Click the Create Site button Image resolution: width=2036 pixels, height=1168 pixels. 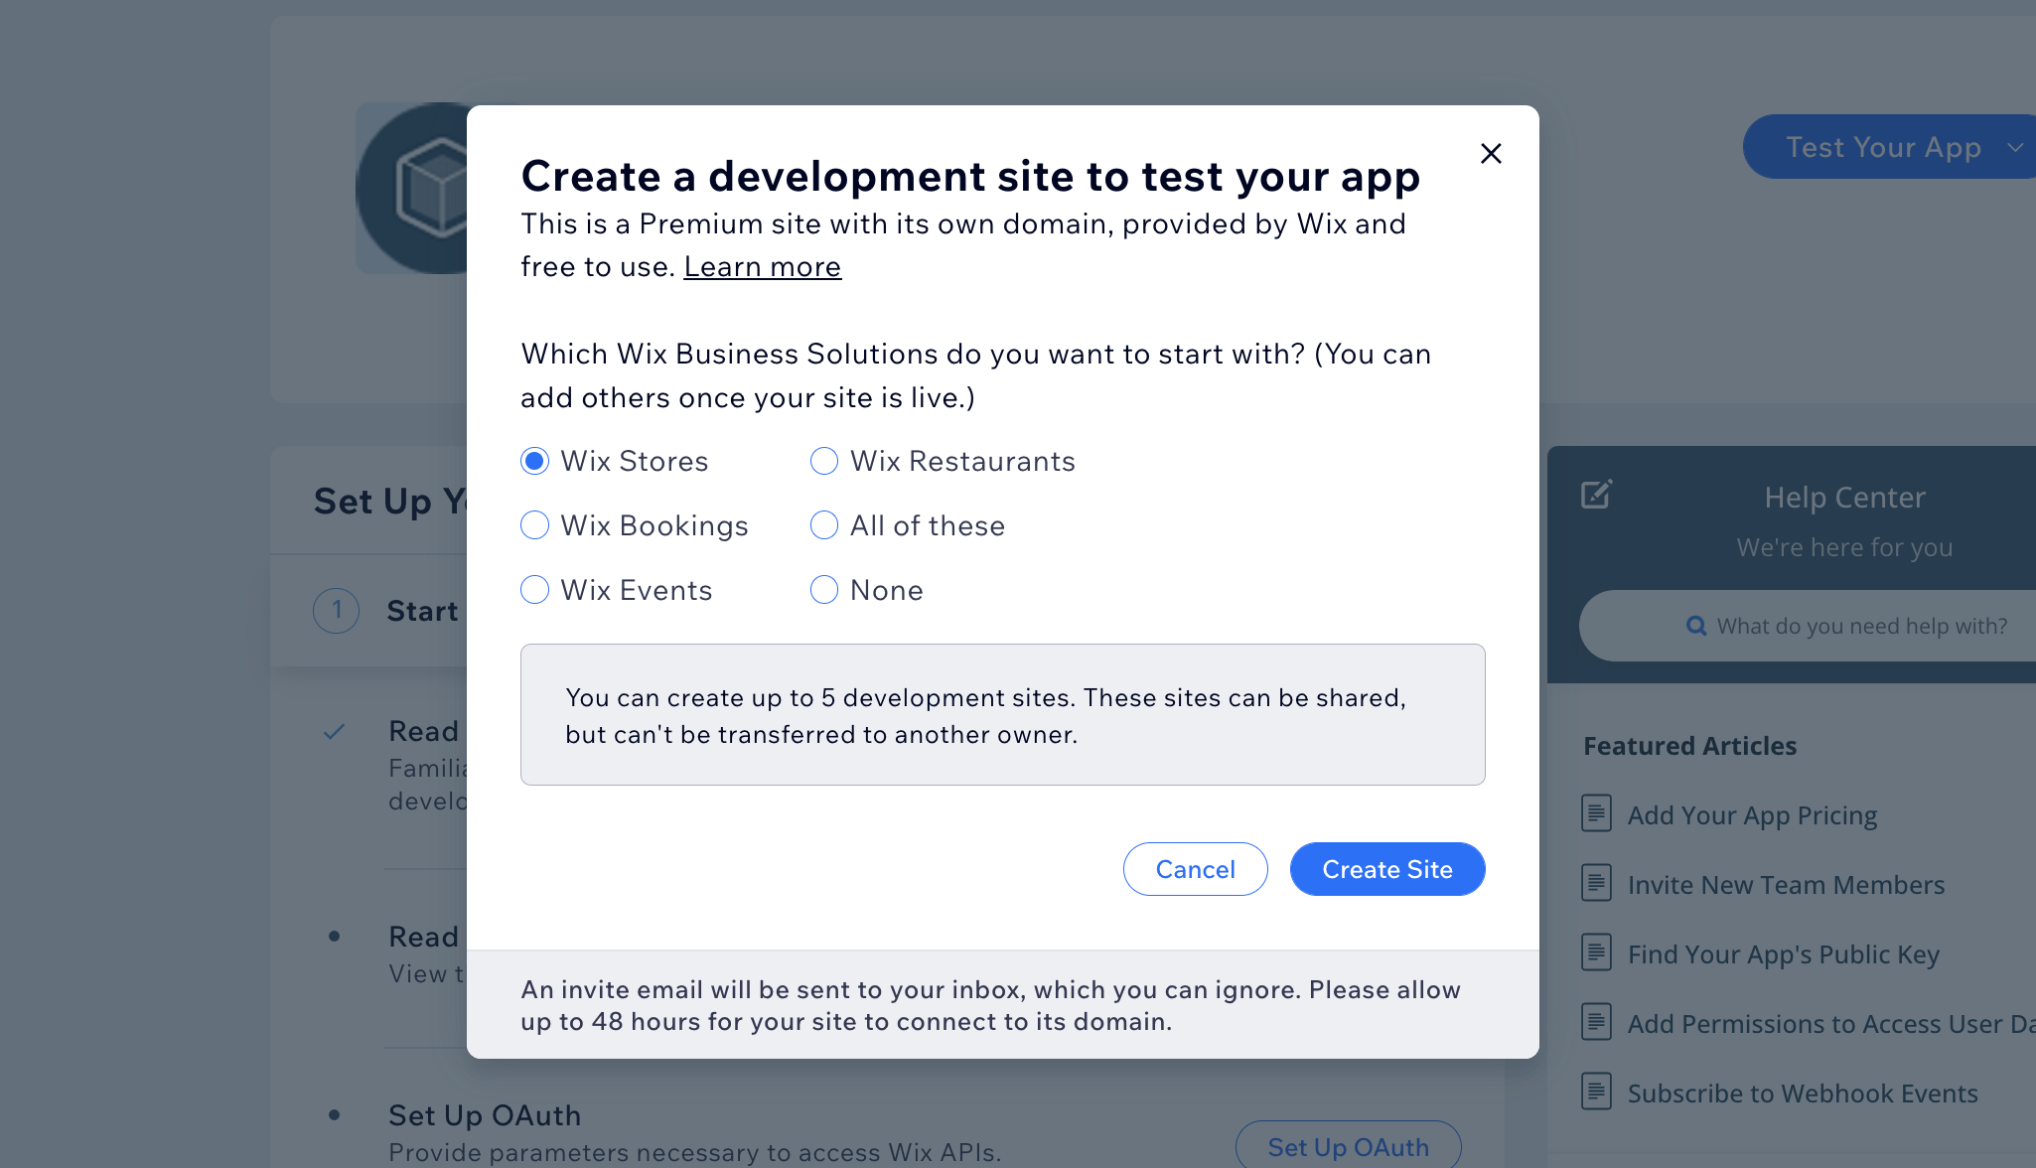(x=1387, y=869)
